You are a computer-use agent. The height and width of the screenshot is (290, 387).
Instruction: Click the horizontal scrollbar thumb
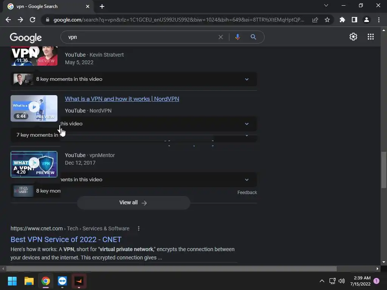pyautogui.click(x=172, y=268)
